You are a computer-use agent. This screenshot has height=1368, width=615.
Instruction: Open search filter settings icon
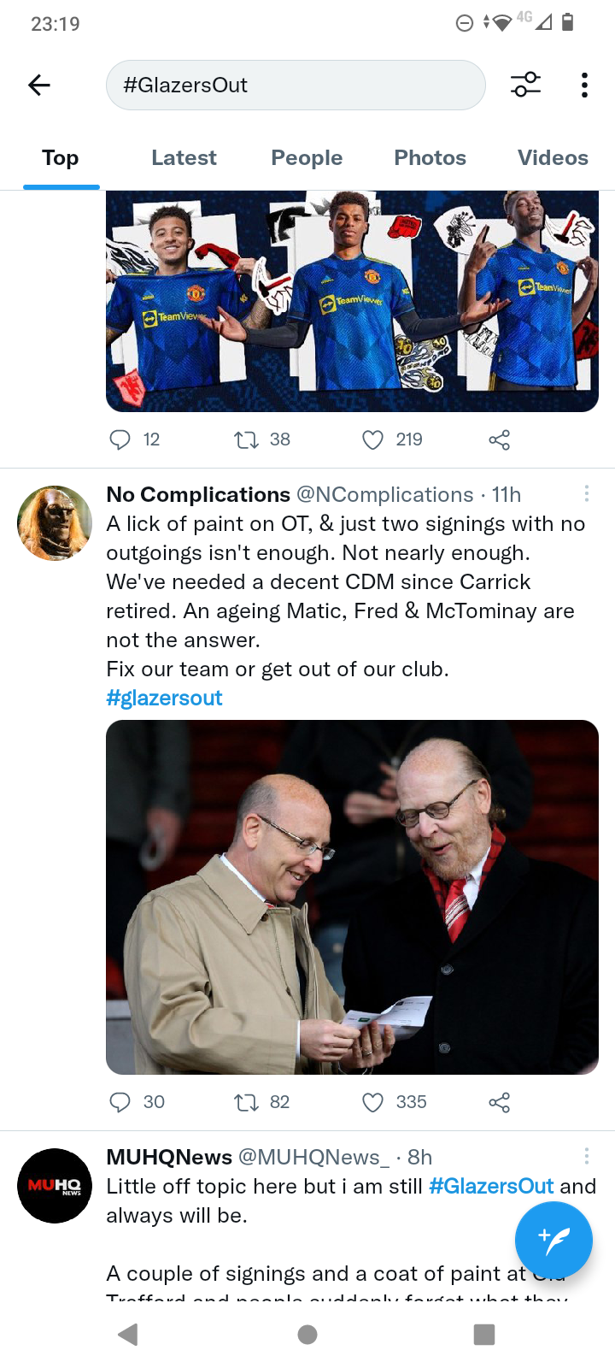(x=525, y=85)
